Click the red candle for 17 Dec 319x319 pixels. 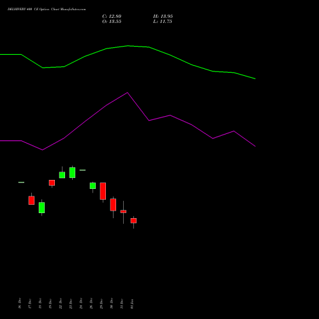(x=31, y=200)
